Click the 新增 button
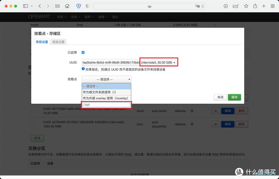This screenshot has height=179, width=279. (x=37, y=138)
